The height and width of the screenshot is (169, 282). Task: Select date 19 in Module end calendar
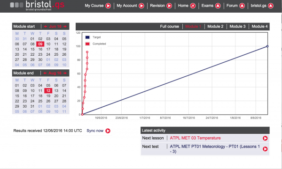tap(48, 96)
